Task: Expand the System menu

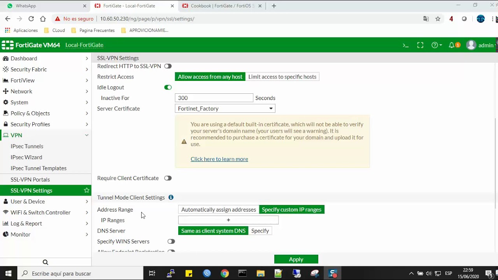Action: tap(46, 102)
